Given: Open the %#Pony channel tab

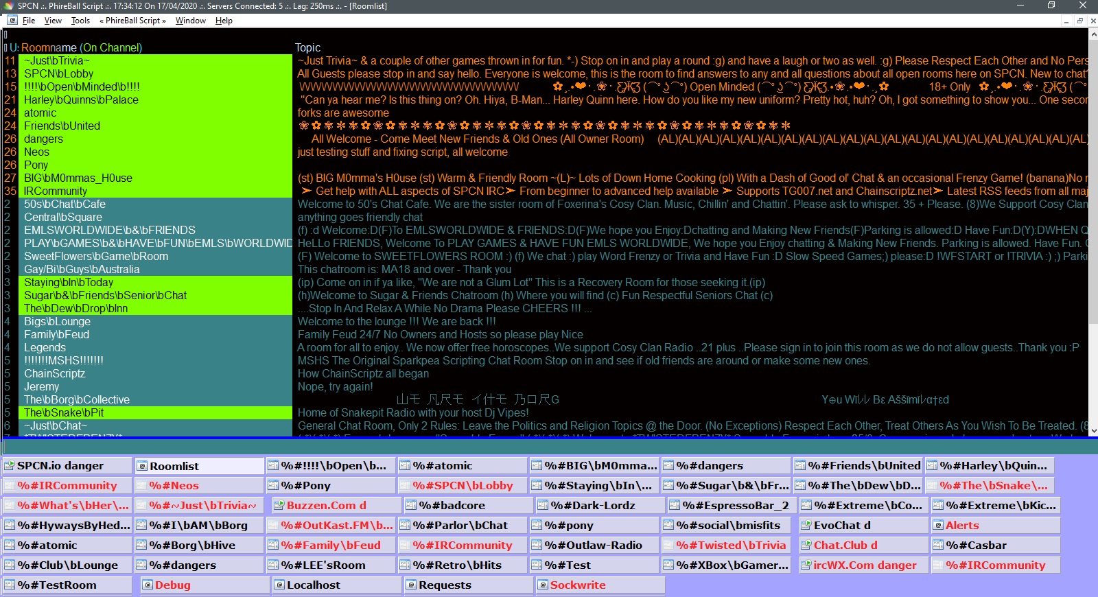Looking at the screenshot, I should (331, 486).
